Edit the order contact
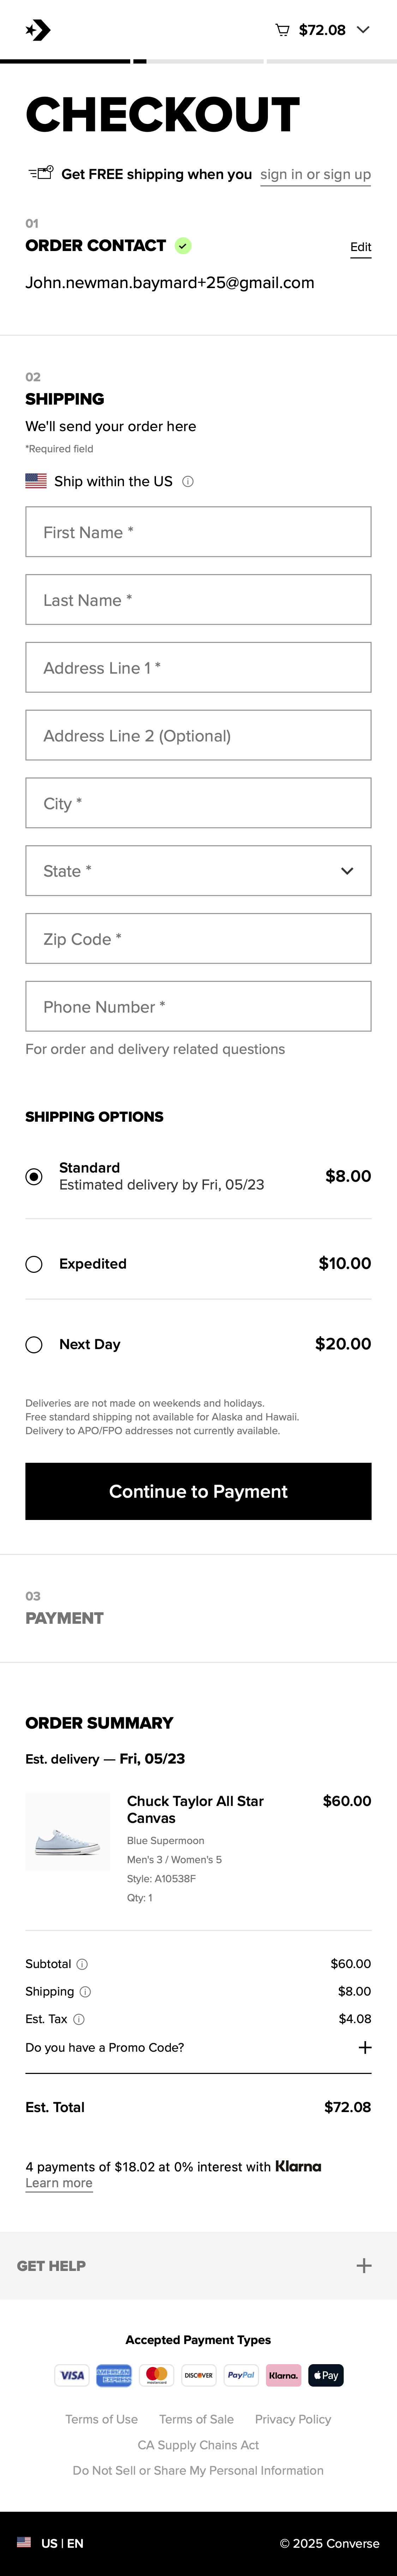This screenshot has height=2576, width=397. 360,247
